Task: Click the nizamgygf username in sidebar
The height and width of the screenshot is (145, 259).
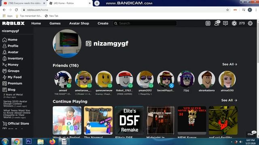Action: tap(11, 31)
